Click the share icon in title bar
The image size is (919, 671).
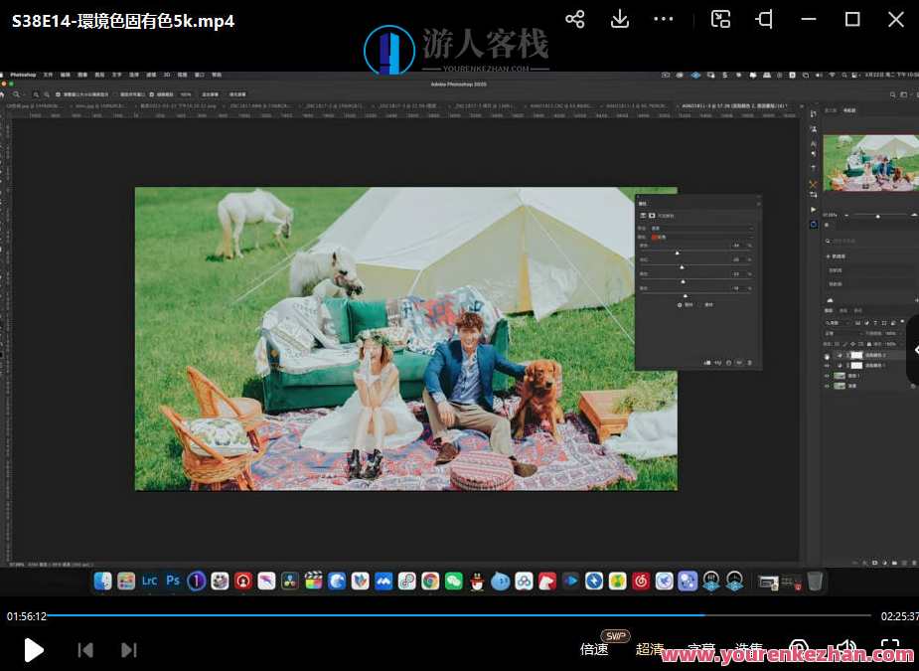(574, 19)
